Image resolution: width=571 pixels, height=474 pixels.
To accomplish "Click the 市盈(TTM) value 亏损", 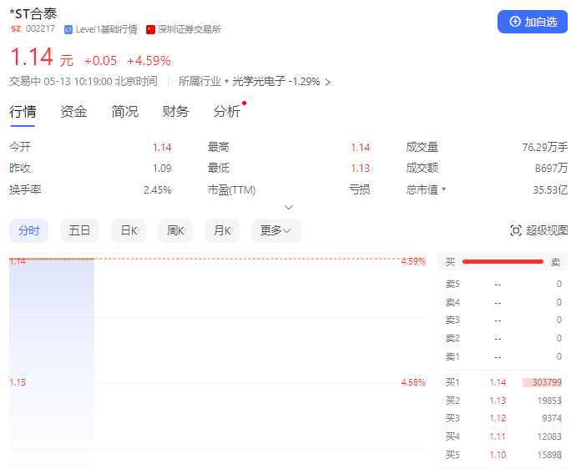I will (x=360, y=189).
